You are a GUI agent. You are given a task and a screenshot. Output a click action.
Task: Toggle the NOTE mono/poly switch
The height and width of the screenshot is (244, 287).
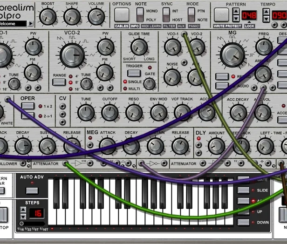pos(140,15)
